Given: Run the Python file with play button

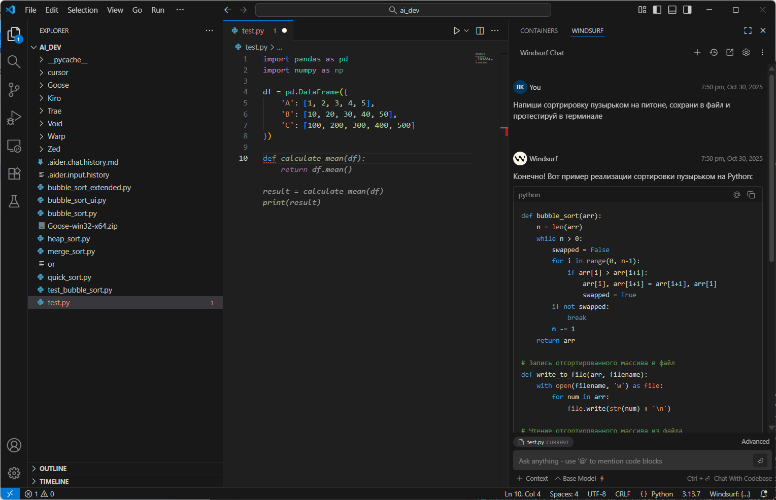Looking at the screenshot, I should pos(456,31).
